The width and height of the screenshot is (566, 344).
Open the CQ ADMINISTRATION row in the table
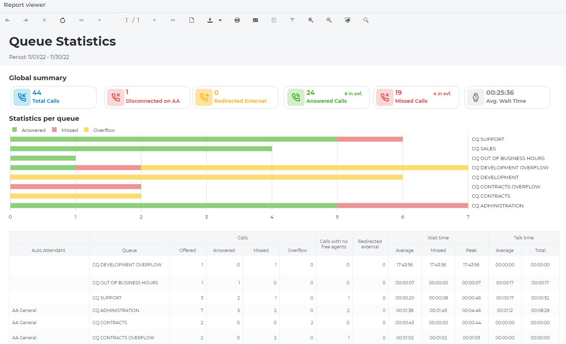click(116, 310)
